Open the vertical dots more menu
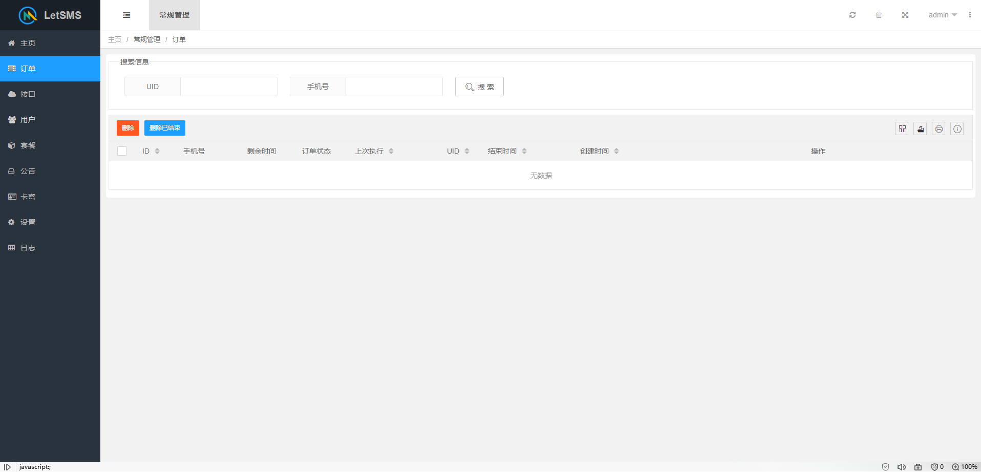Viewport: 981px width, 472px height. point(970,15)
